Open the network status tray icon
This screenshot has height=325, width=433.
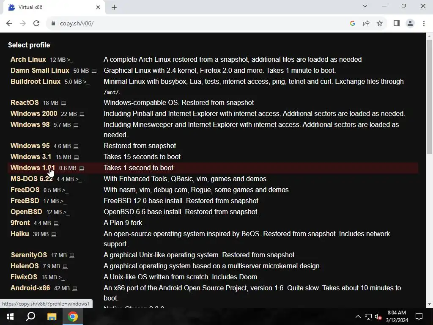click(368, 317)
